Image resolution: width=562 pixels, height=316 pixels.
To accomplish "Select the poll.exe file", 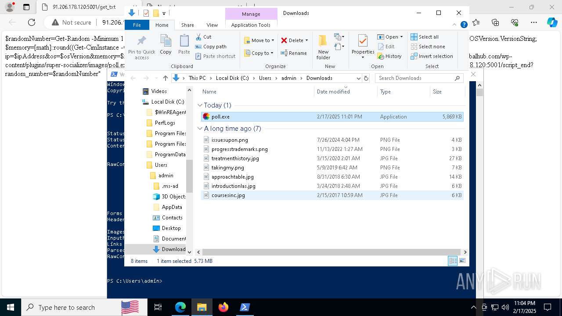I will point(332,117).
